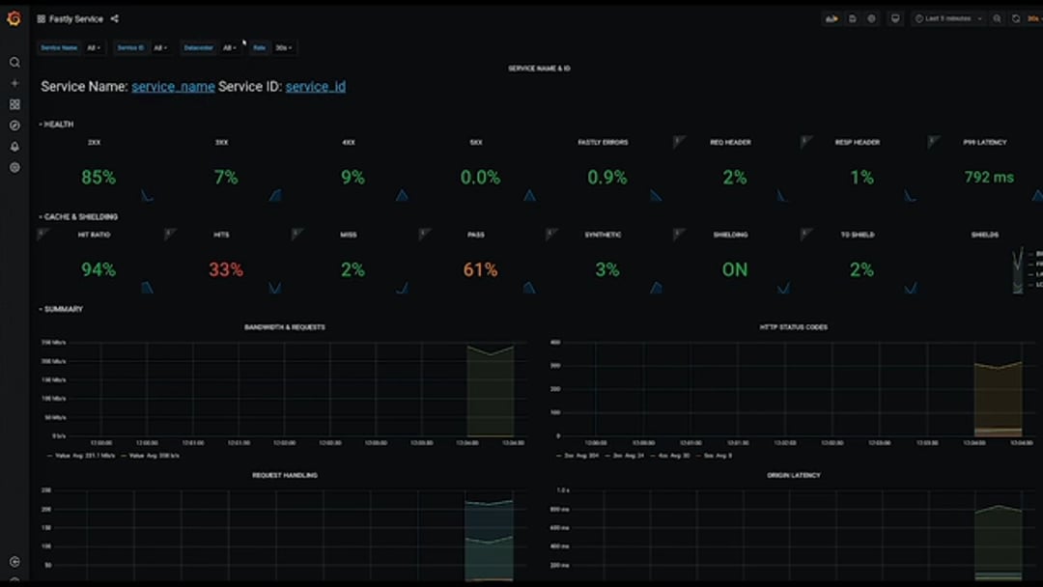Toggle the 2xx series in HTTP legend
Screen dimensions: 1043x587
(578, 456)
